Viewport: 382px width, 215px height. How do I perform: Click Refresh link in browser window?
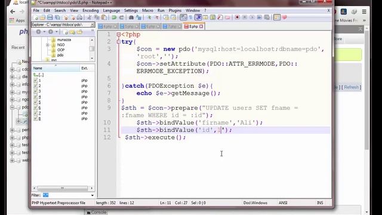coord(351,87)
